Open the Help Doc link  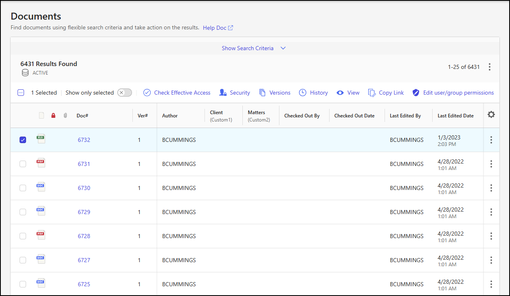pos(215,28)
